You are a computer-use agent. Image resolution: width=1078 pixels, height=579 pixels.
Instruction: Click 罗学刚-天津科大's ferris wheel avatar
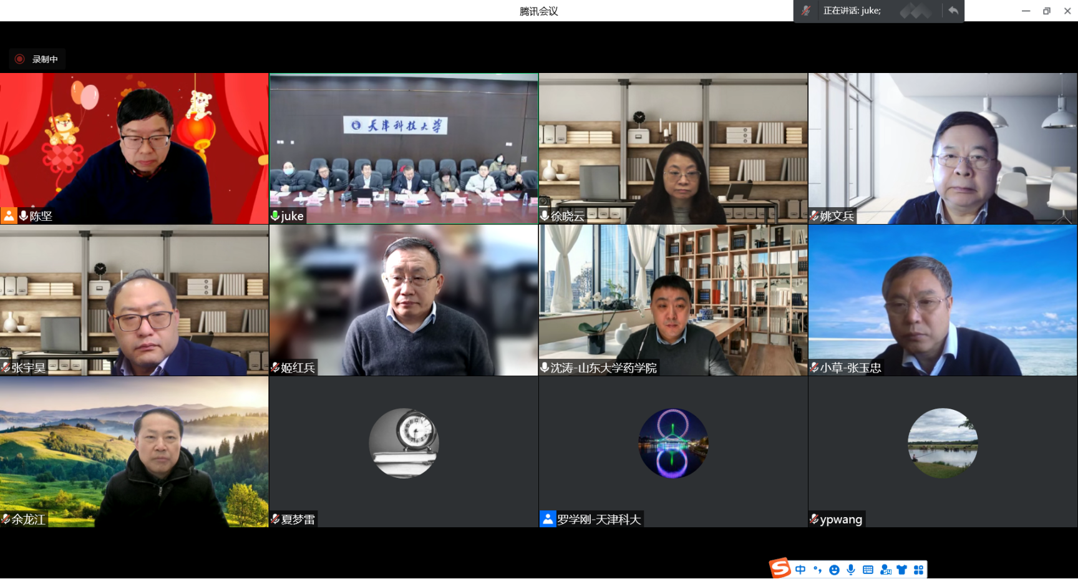673,444
